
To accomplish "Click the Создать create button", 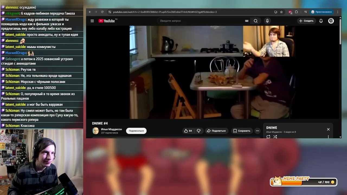I will click(306, 21).
